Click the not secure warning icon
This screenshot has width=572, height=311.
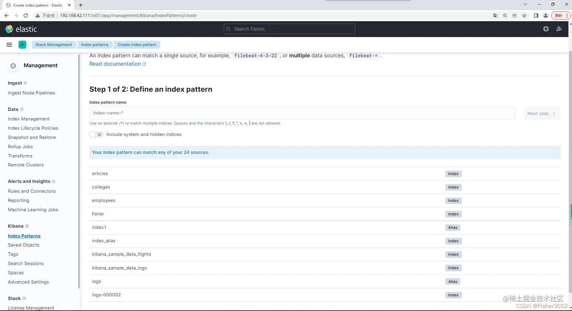click(37, 16)
